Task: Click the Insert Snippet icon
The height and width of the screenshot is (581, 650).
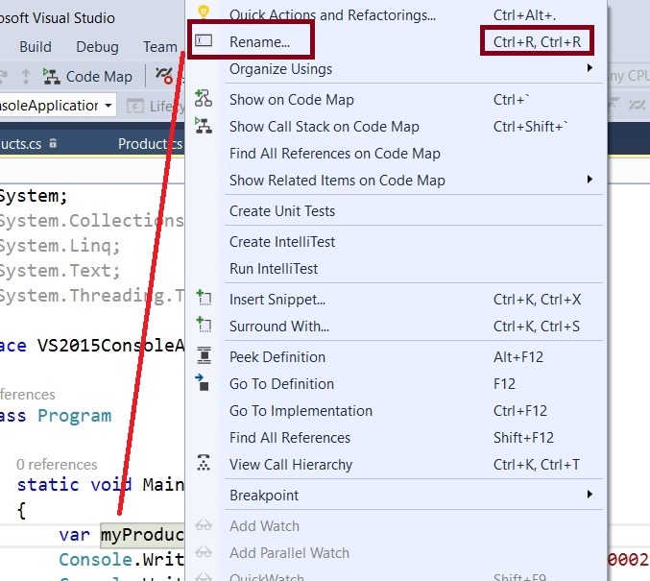Action: click(x=203, y=299)
